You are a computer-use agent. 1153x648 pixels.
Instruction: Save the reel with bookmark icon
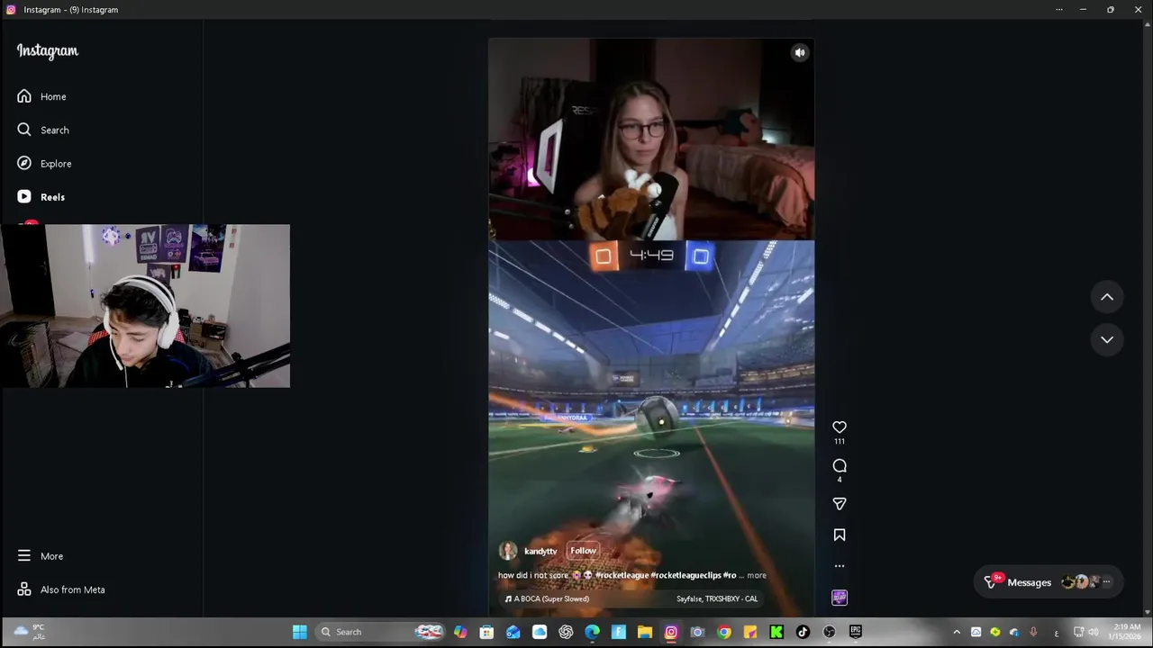[x=840, y=535]
